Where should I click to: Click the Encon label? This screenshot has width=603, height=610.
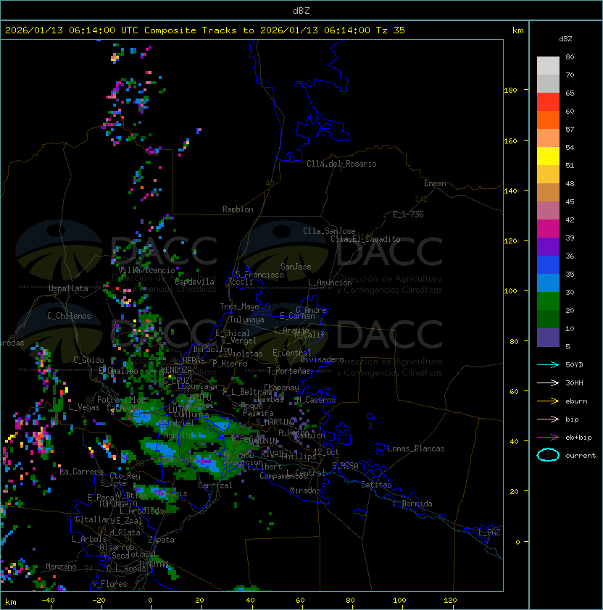point(435,183)
